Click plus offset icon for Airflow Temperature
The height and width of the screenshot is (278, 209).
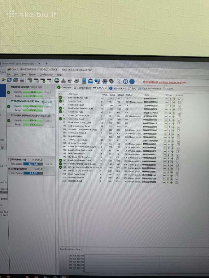coord(173,141)
